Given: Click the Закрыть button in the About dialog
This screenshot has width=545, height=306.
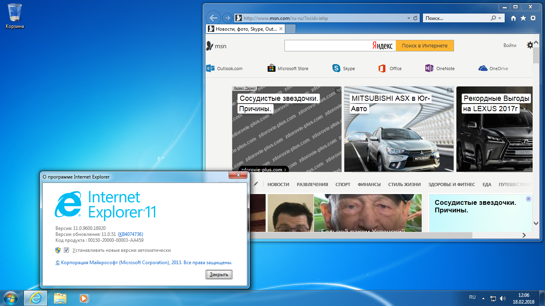Looking at the screenshot, I should tap(219, 275).
